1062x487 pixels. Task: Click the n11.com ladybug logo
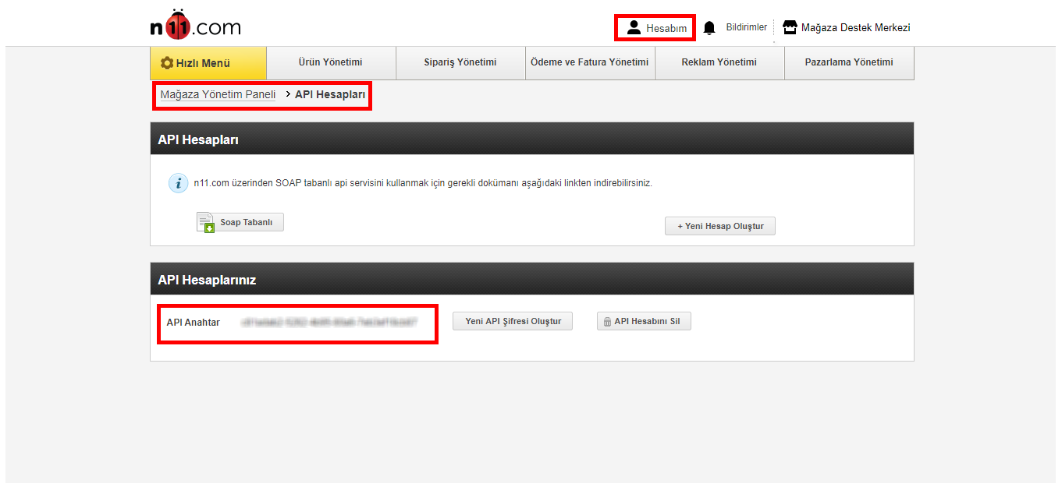(x=195, y=26)
